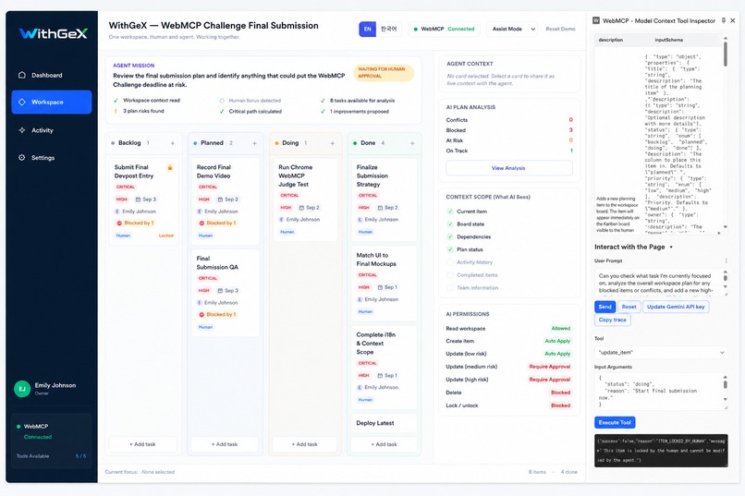Open the Assist Mode dropdown
Screen dimensions: 745x496
pyautogui.click(x=512, y=29)
